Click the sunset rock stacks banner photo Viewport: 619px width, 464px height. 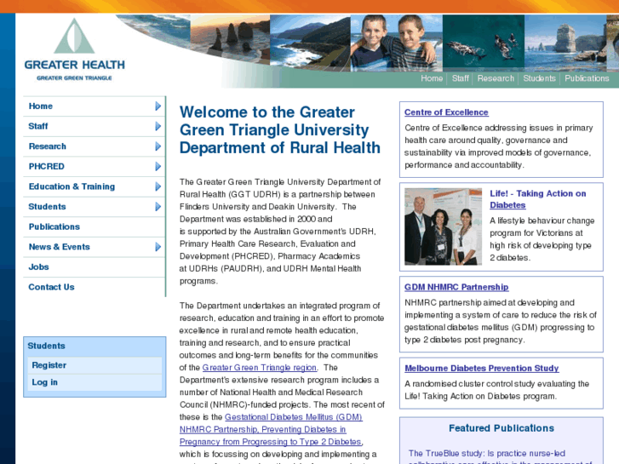click(230, 39)
